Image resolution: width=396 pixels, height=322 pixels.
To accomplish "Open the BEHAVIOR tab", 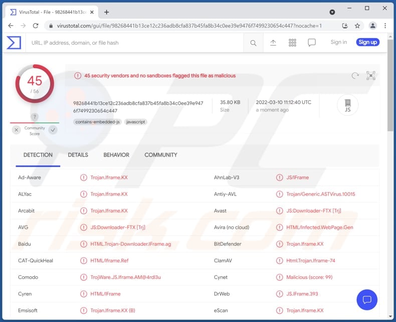I will coord(116,155).
